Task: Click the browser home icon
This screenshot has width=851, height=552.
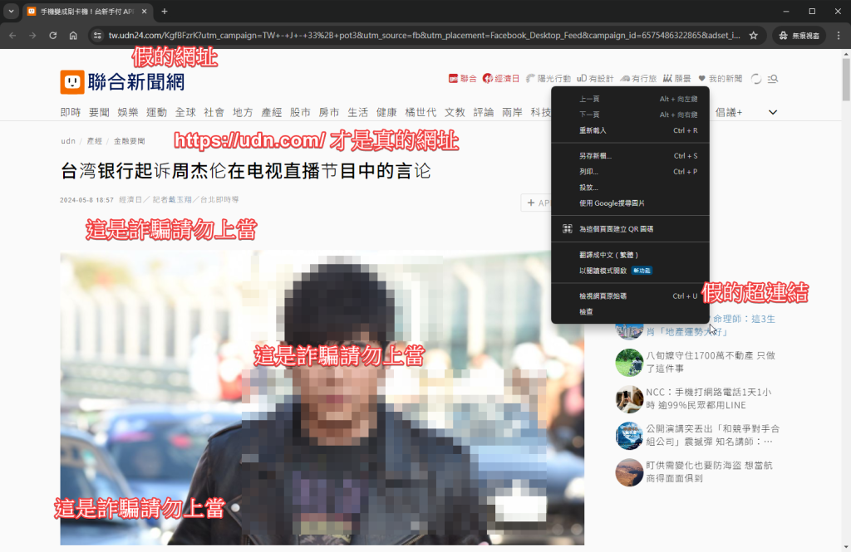Action: tap(73, 36)
